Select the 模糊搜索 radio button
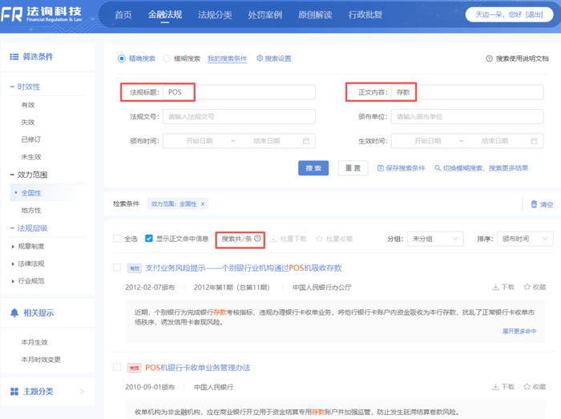The image size is (561, 419). 167,58
